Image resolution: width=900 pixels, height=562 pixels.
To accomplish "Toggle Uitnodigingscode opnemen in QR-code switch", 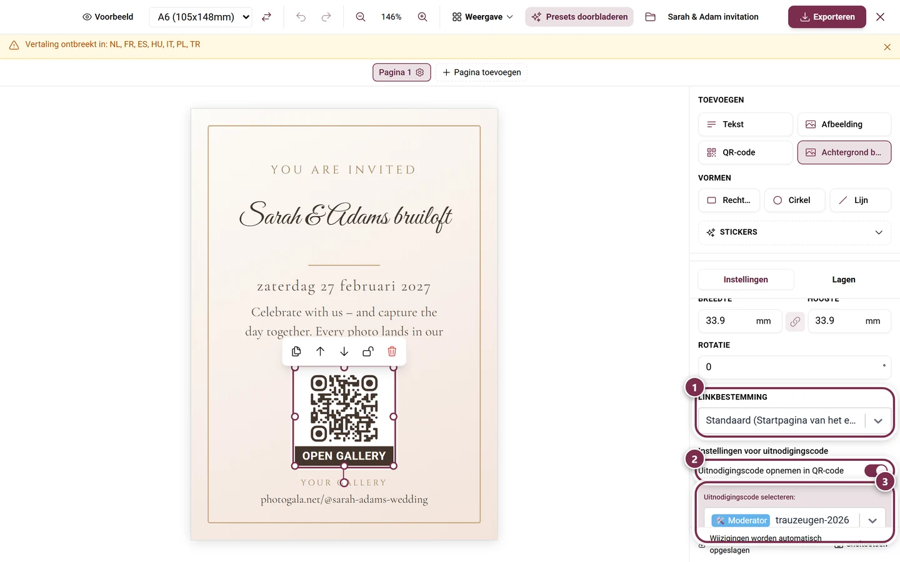I will click(x=876, y=471).
